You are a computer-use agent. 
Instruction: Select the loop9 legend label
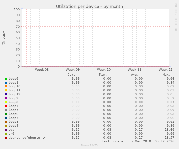click(x=13, y=126)
